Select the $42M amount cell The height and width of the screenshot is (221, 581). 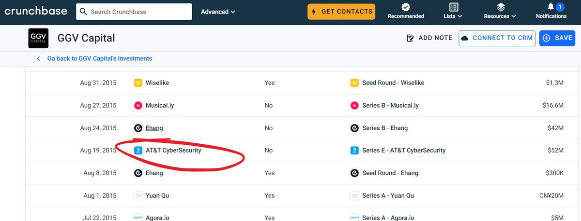[x=555, y=128]
